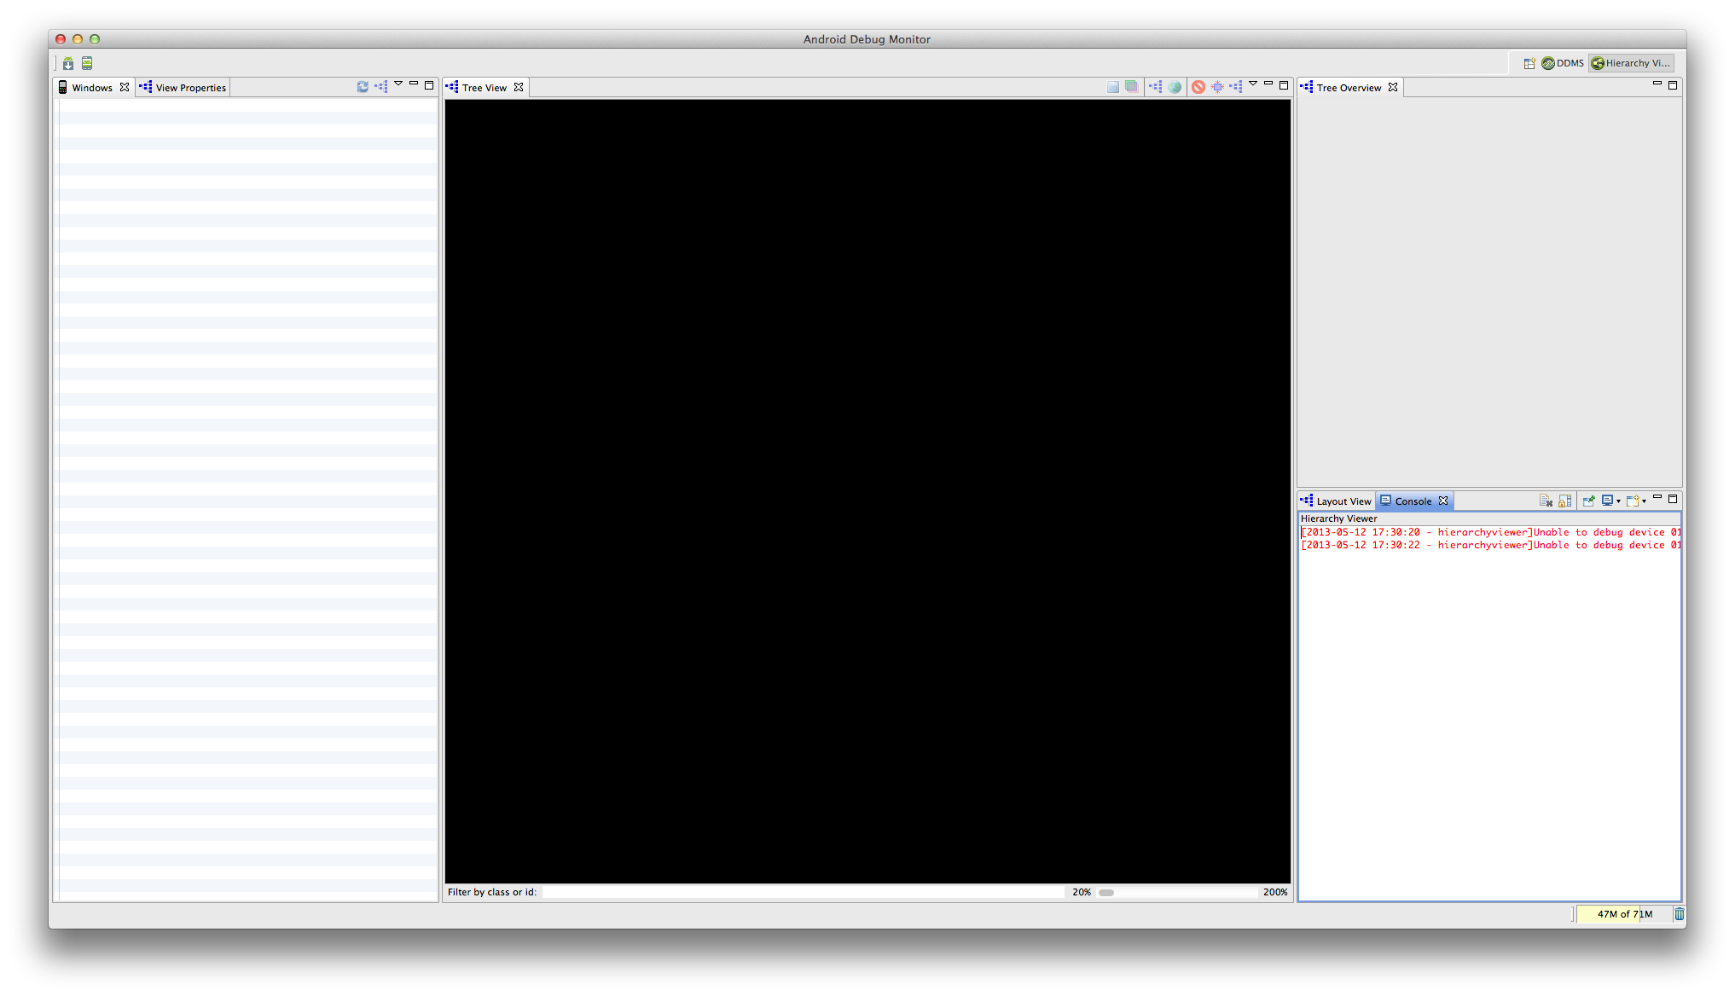1735x996 pixels.
Task: Request layout for the selected view
Action: point(1217,86)
